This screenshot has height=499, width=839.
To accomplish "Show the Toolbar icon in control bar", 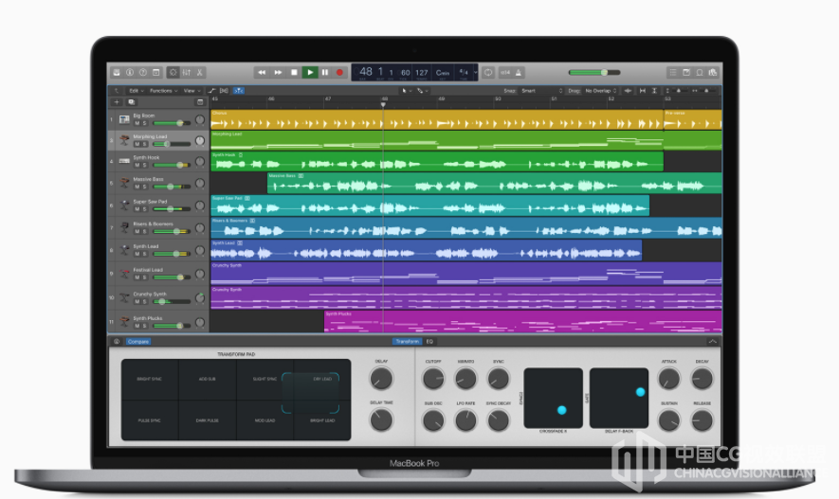I will point(156,73).
